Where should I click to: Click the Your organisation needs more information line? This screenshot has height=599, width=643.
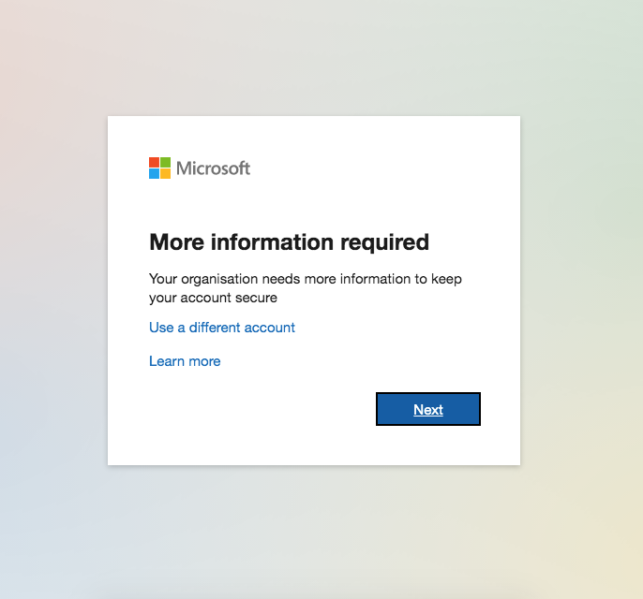tap(306, 279)
